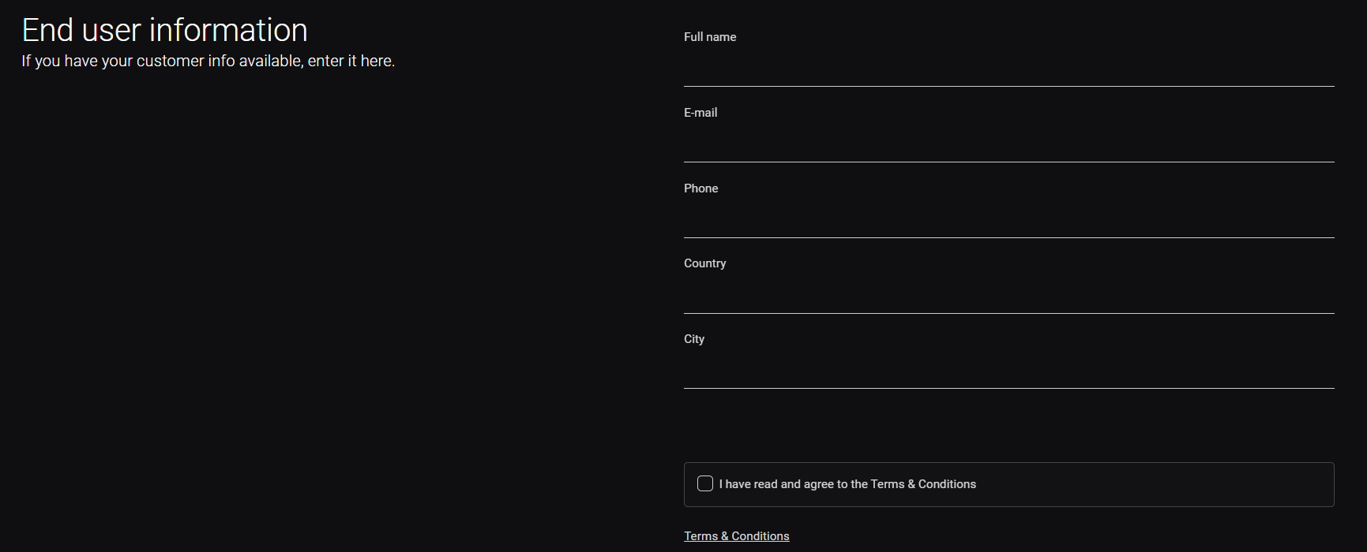Click the underline beneath the Full name field
This screenshot has width=1367, height=552.
[x=1008, y=86]
